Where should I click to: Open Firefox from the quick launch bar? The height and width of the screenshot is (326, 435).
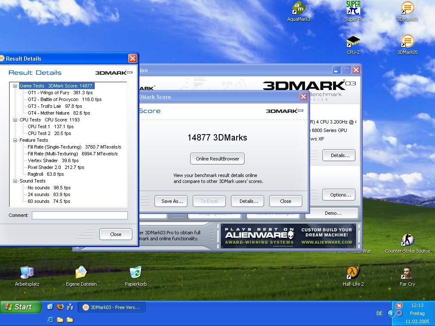60,306
